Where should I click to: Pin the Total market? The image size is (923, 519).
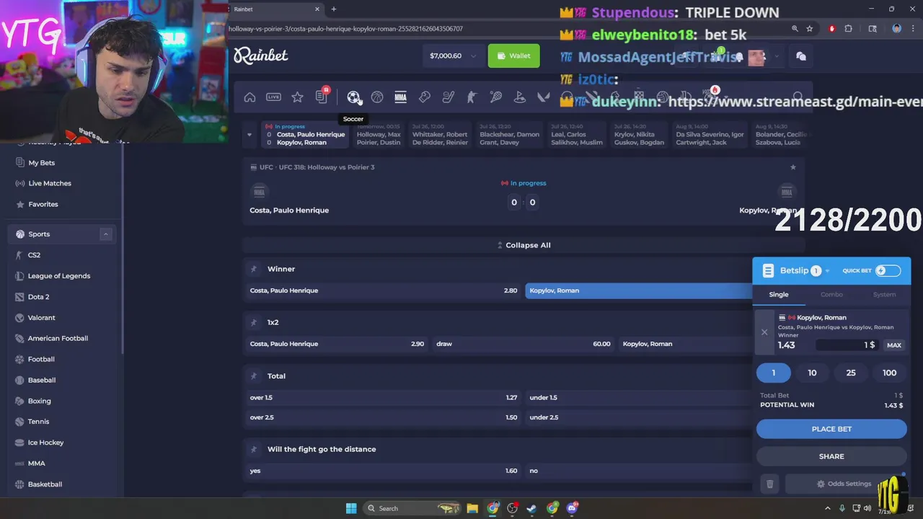click(253, 376)
